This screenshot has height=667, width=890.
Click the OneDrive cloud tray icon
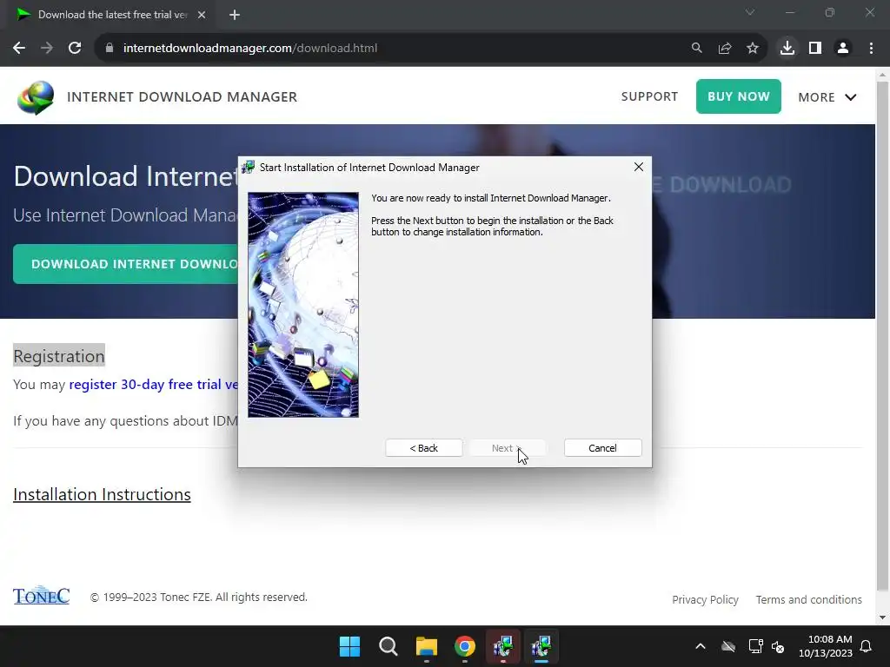[728, 646]
